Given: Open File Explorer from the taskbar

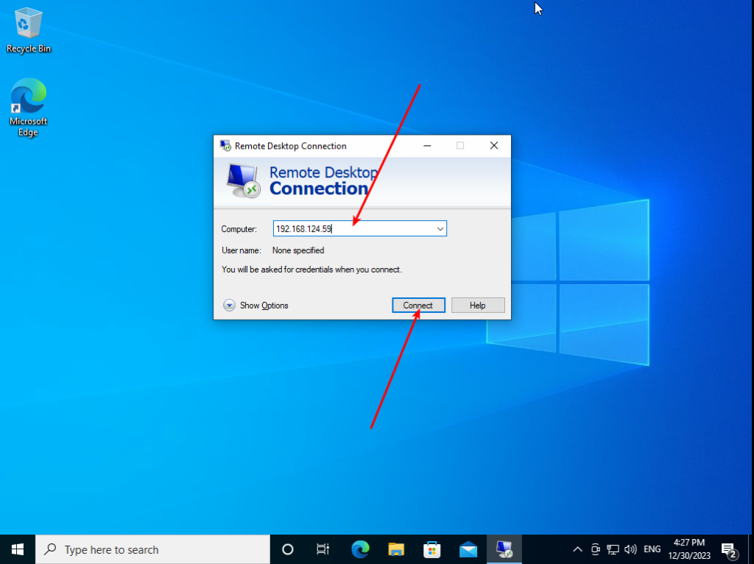Looking at the screenshot, I should (x=396, y=549).
